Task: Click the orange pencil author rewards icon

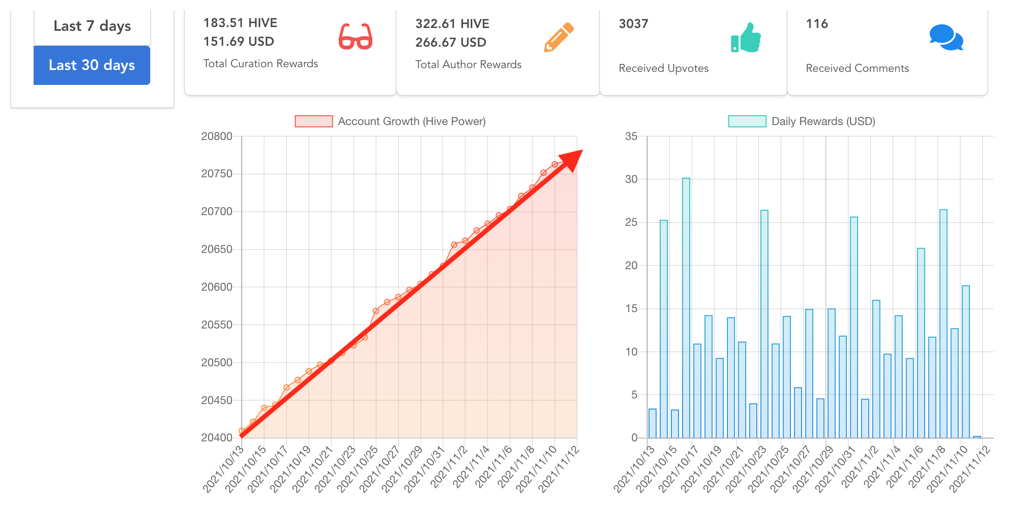Action: tap(558, 37)
